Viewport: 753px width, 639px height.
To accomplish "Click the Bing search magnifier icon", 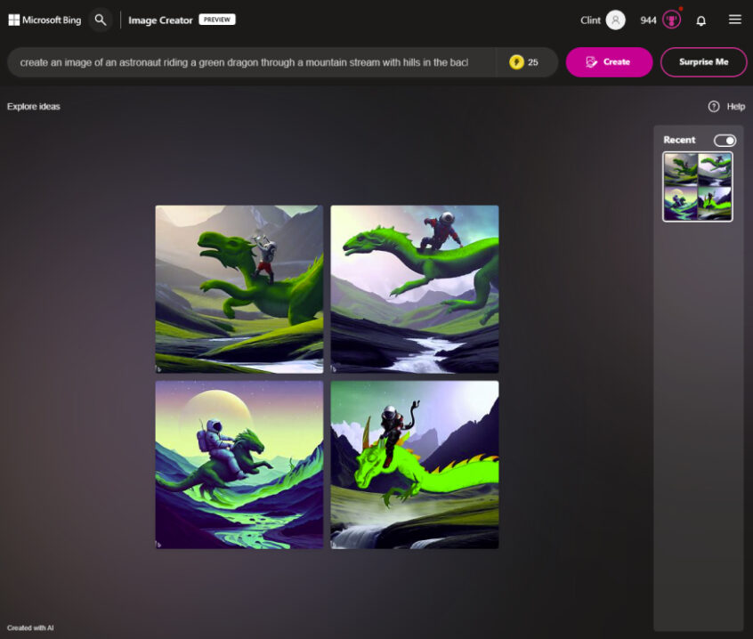I will click(x=100, y=19).
